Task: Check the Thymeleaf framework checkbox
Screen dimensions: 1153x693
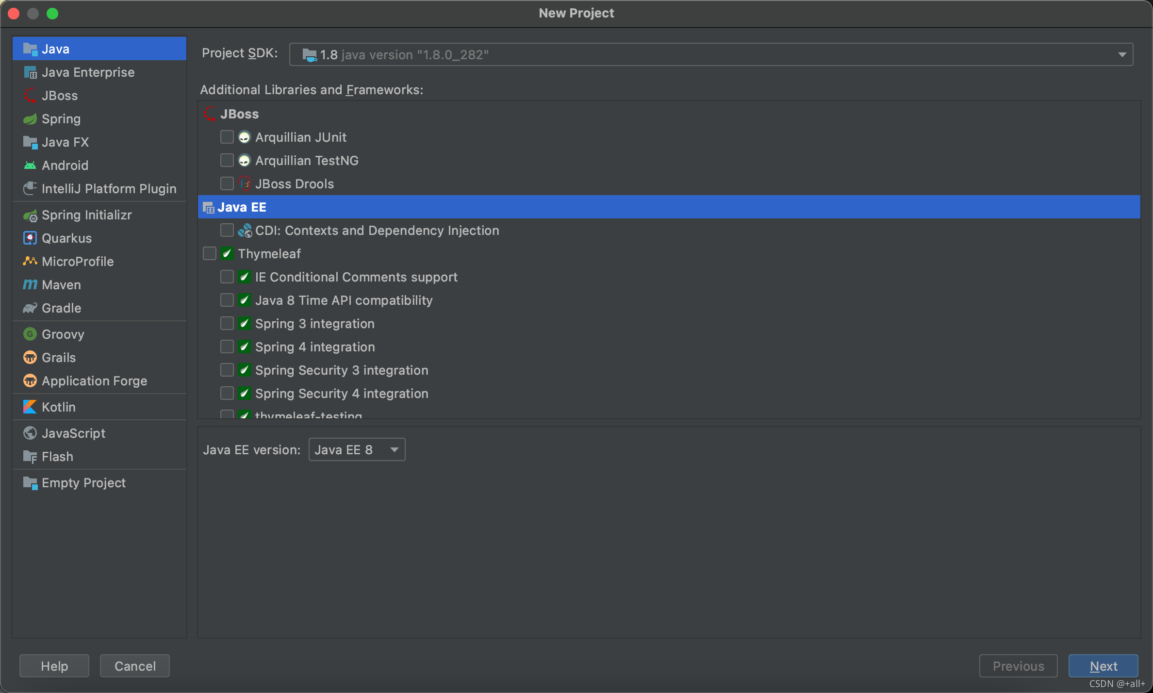Action: pos(209,254)
